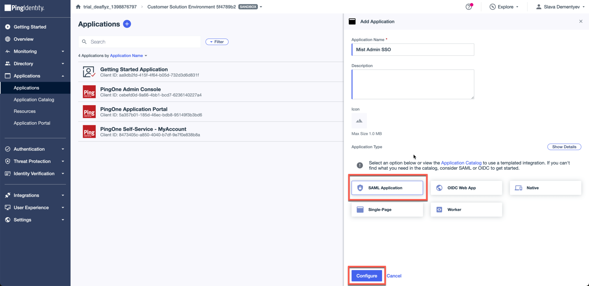The width and height of the screenshot is (589, 286).
Task: Open the help question mark icon
Action: [x=468, y=7]
